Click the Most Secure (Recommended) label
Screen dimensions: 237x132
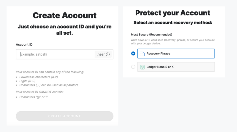click(x=151, y=35)
